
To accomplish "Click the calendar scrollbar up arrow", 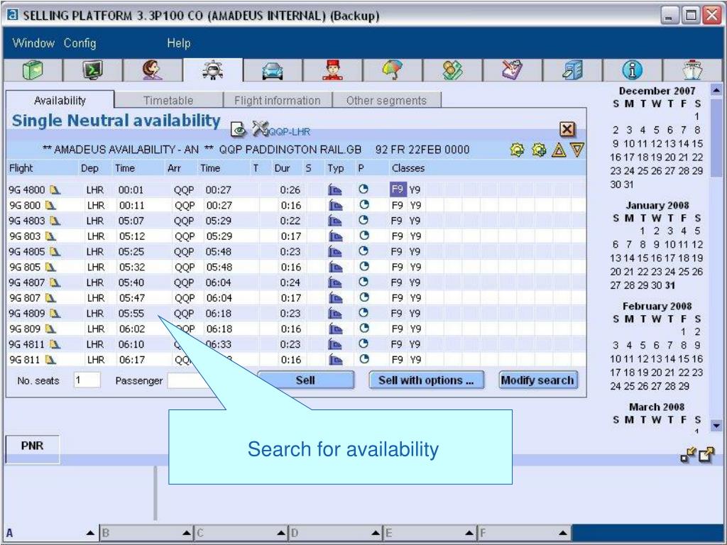I will coord(716,90).
